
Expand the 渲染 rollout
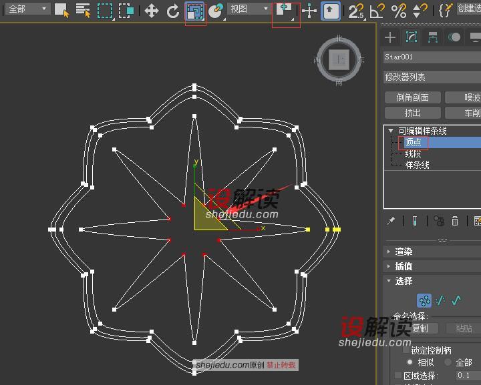[x=432, y=252]
